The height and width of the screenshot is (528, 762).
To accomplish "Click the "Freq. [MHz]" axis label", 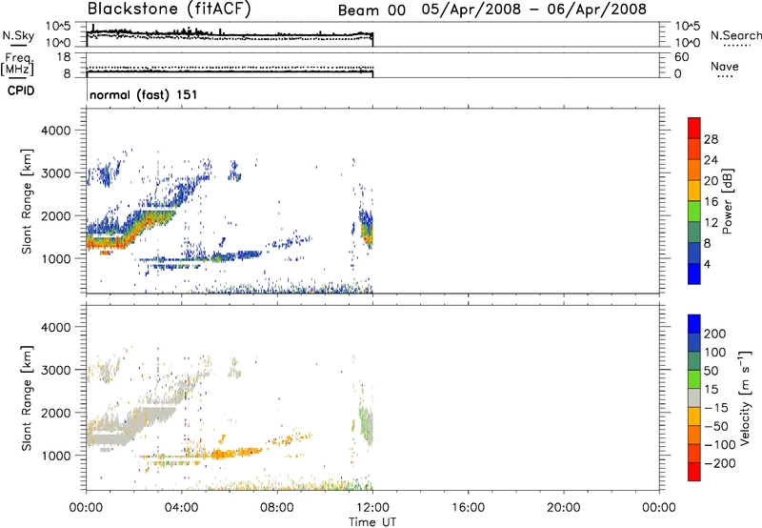I will (18, 64).
